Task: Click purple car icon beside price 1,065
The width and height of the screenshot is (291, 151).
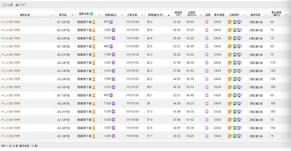Action: click(114, 55)
